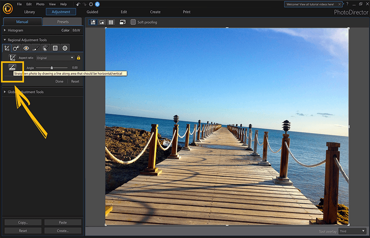This screenshot has width=370, height=238.
Task: Activate the Adjustment Brush tool
Action: click(36, 48)
